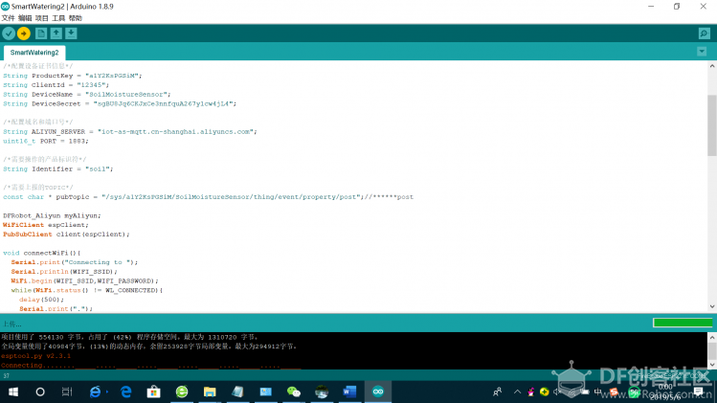
Task: Open Microsoft Word from the taskbar
Action: click(x=349, y=392)
